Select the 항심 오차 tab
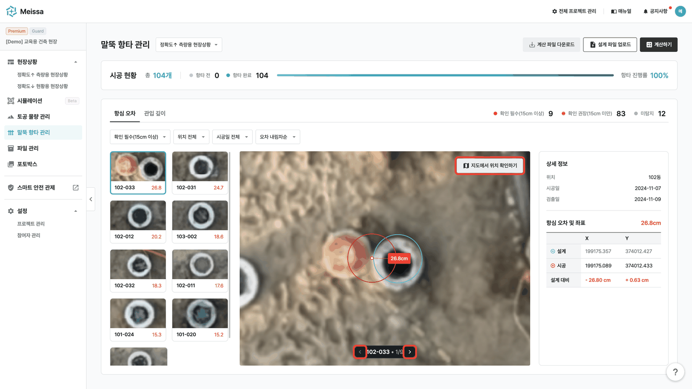 125,113
